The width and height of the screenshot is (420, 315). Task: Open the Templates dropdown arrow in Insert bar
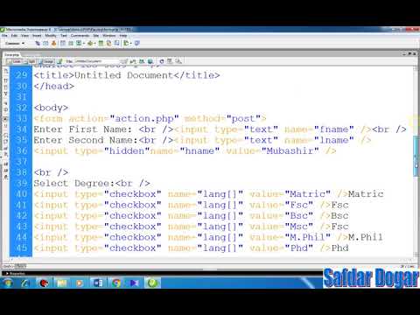(130, 44)
